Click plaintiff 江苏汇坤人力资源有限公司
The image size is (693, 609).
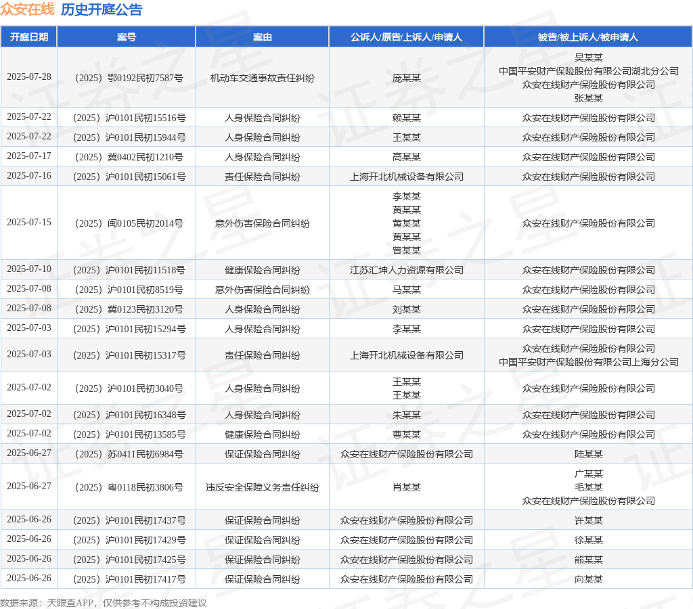coord(406,270)
